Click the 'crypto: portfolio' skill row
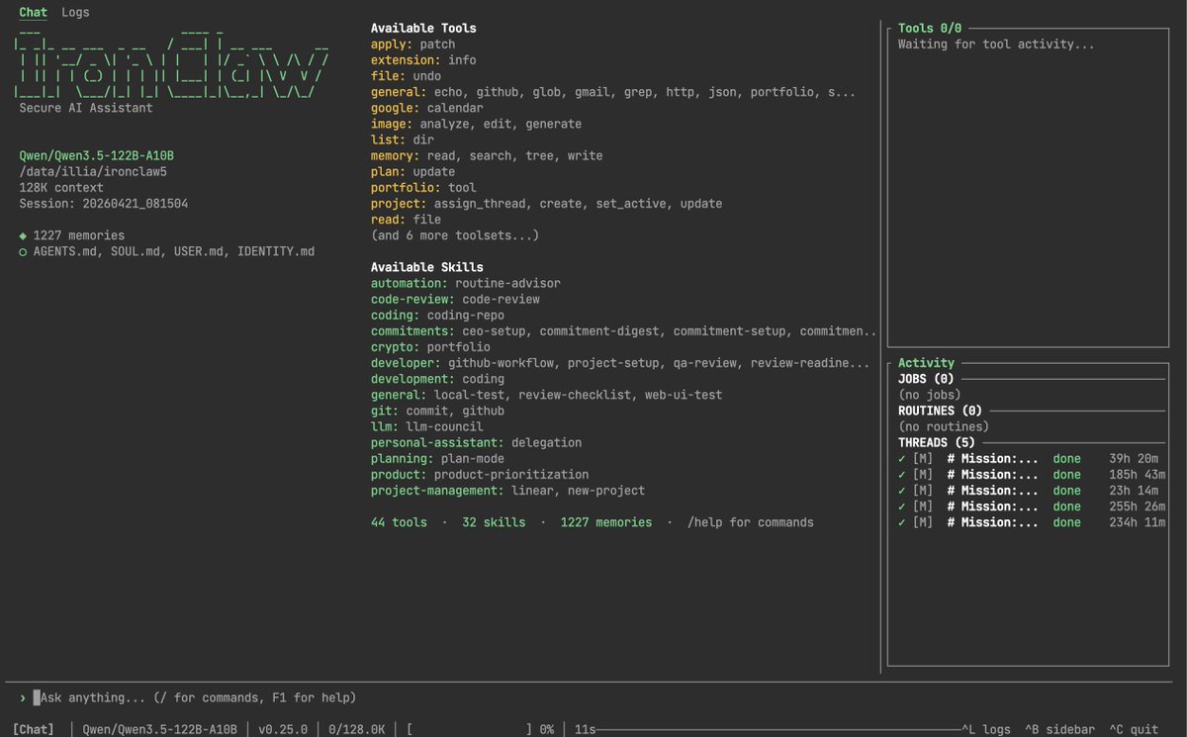 pyautogui.click(x=430, y=347)
